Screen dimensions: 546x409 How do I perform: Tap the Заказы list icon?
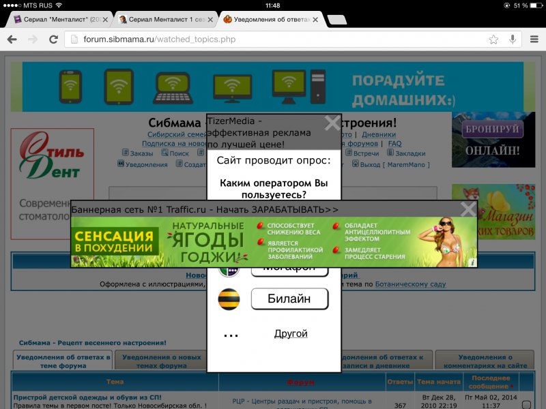(126, 152)
